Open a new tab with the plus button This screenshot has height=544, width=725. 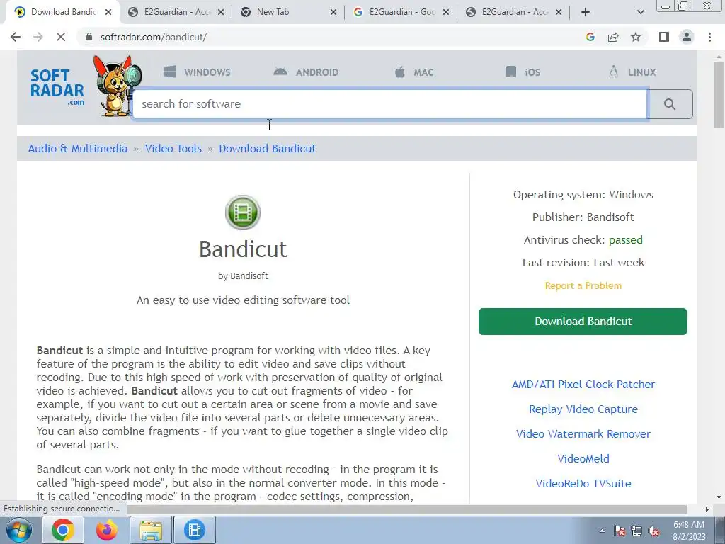[x=586, y=12]
